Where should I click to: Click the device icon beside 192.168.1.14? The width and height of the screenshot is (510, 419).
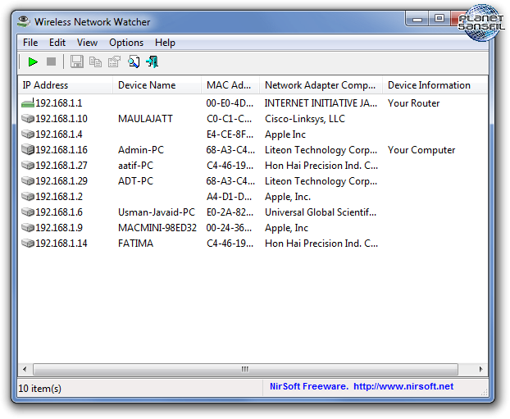point(28,244)
